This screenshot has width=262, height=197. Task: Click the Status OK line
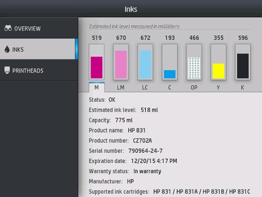102,100
